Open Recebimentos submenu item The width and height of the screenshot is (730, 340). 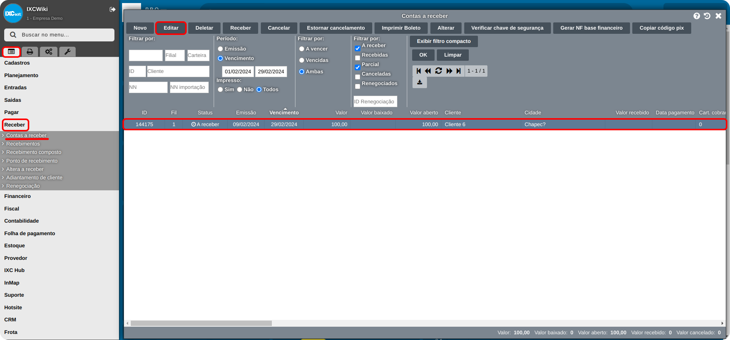[23, 144]
